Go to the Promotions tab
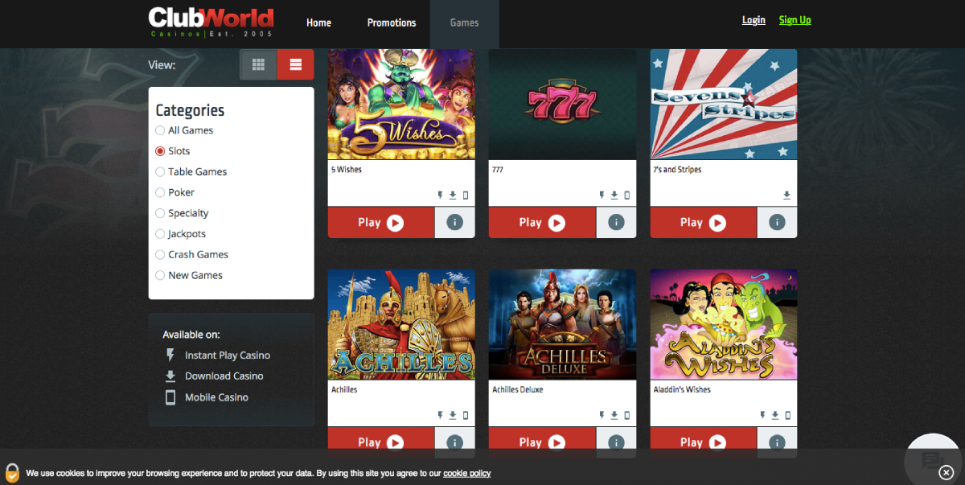 click(392, 23)
